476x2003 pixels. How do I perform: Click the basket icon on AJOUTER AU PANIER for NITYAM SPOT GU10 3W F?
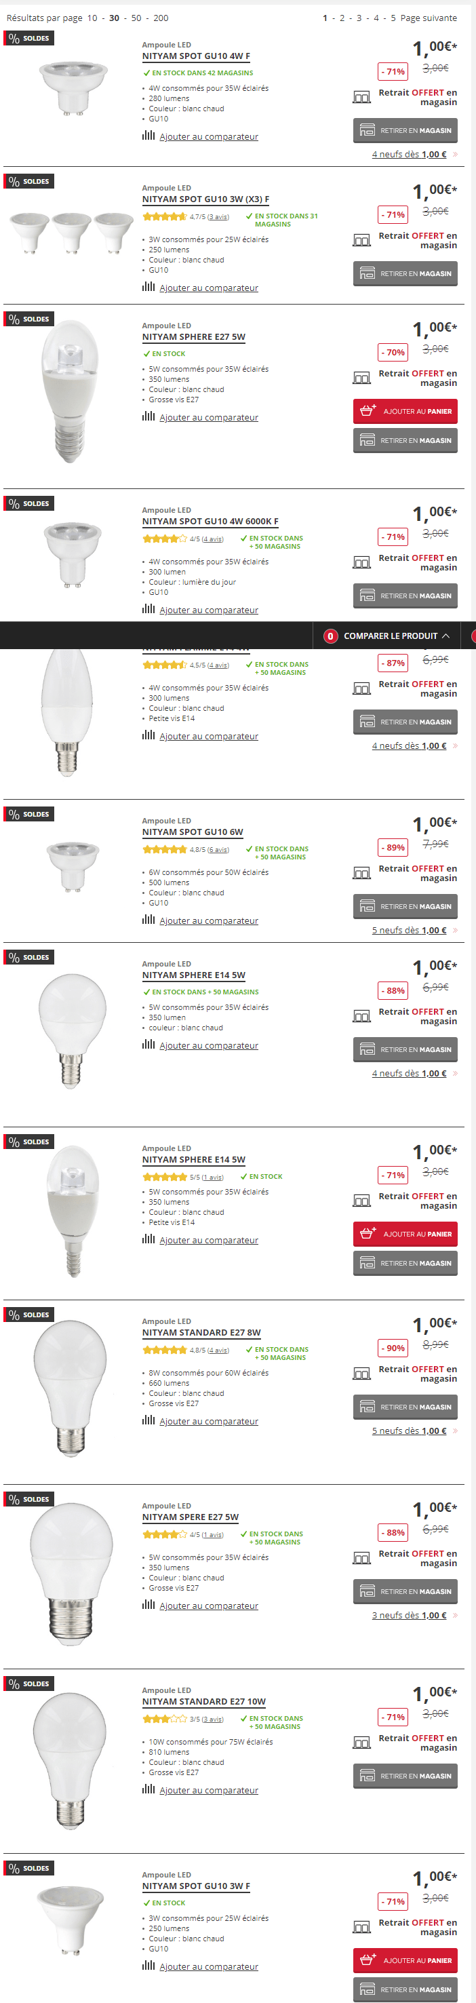tap(370, 1960)
